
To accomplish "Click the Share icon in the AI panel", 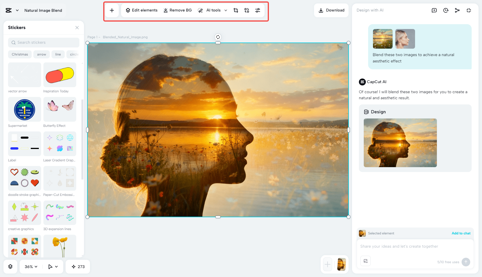I will (x=457, y=10).
